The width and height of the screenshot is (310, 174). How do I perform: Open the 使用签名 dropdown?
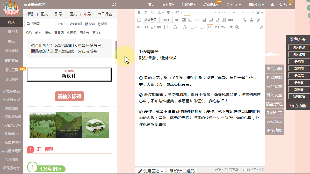click(150, 171)
